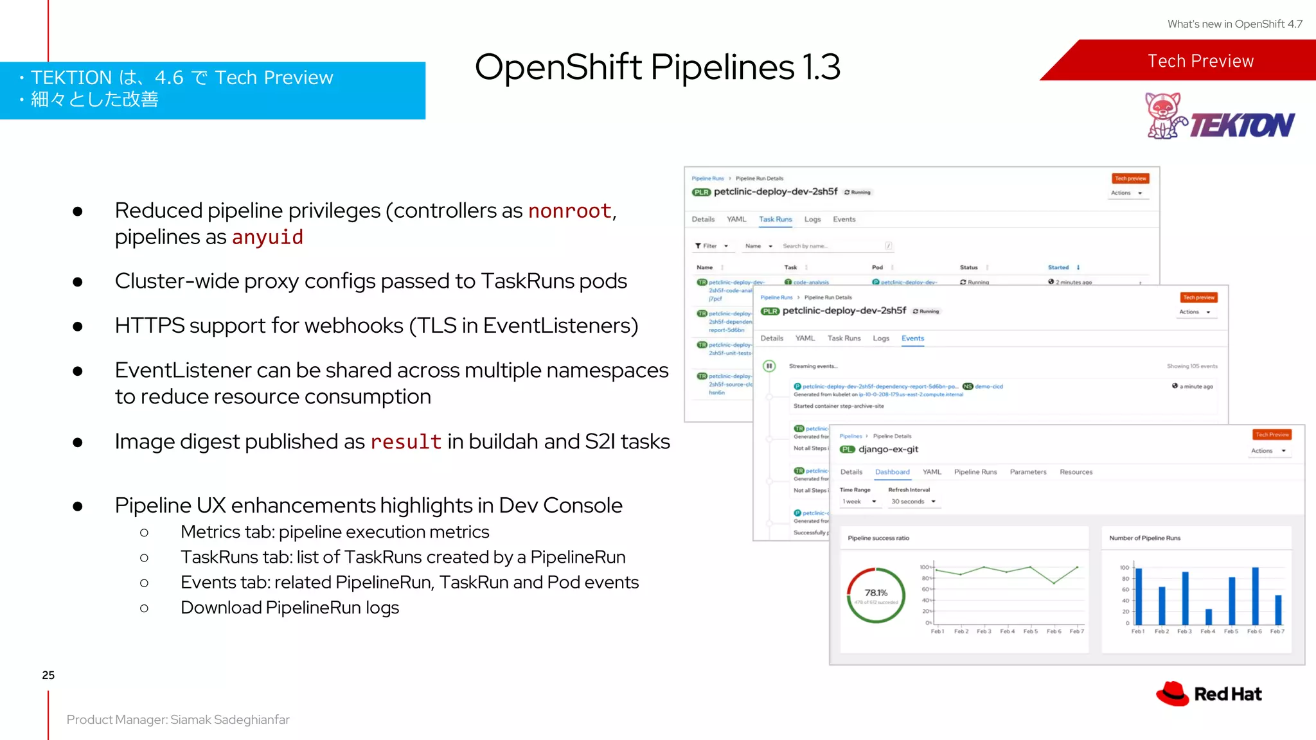This screenshot has height=740, width=1316.
Task: Click P pod icon in first streamed event
Action: pos(797,387)
